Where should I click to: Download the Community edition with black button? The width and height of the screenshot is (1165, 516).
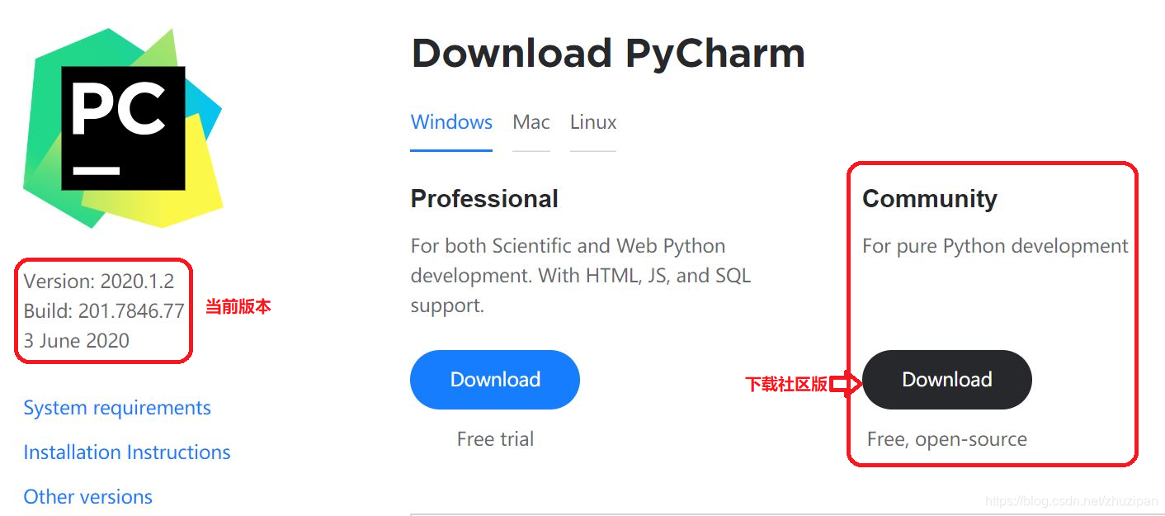pos(947,380)
